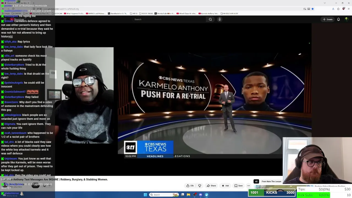Focus the YouTube search field
Image resolution: width=352 pixels, height=198 pixels.
[x=169, y=19]
